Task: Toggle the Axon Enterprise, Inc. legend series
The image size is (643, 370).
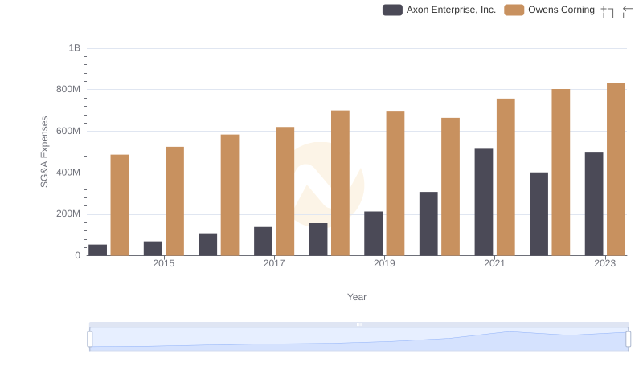Action: [439, 10]
